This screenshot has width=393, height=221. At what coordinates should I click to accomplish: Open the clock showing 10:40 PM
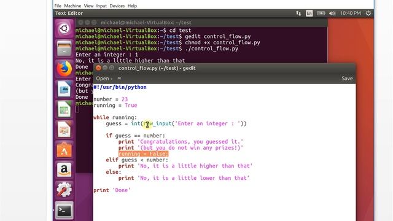click(x=351, y=14)
